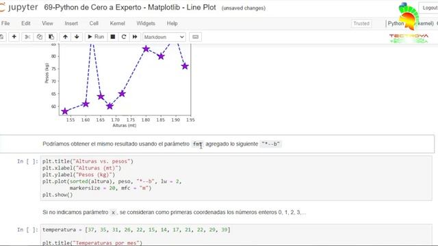Click the temperatura list code cell
438x246 pixels.
click(236, 235)
